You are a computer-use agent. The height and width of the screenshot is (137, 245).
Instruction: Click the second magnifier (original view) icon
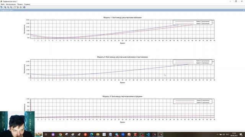coord(8,7)
